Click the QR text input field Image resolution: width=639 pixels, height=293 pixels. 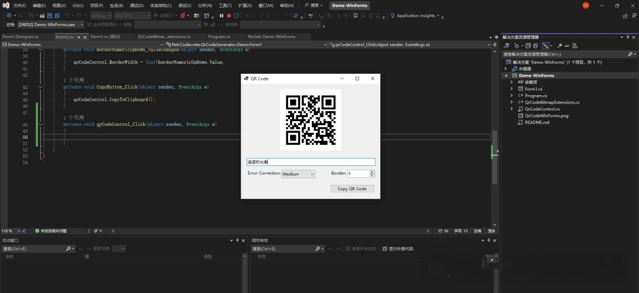[x=310, y=162]
